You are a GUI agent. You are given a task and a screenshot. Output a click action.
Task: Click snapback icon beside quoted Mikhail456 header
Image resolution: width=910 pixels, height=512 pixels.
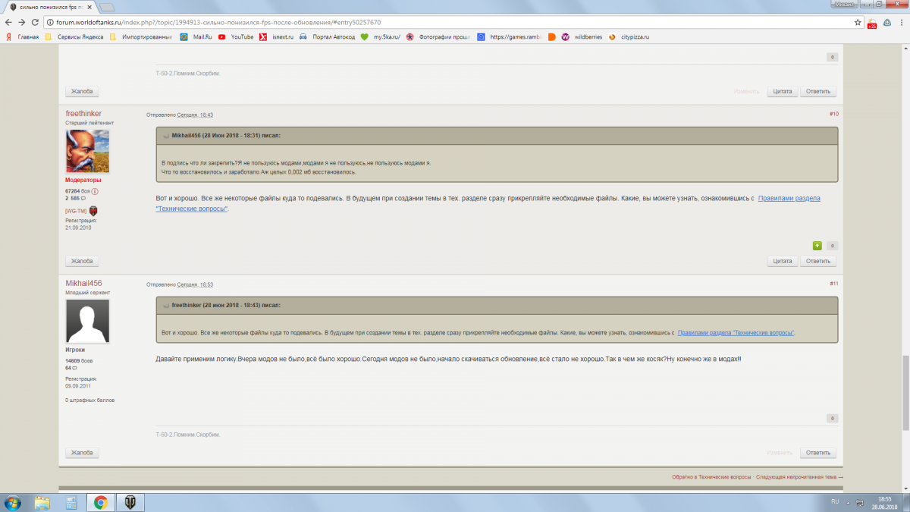point(166,136)
